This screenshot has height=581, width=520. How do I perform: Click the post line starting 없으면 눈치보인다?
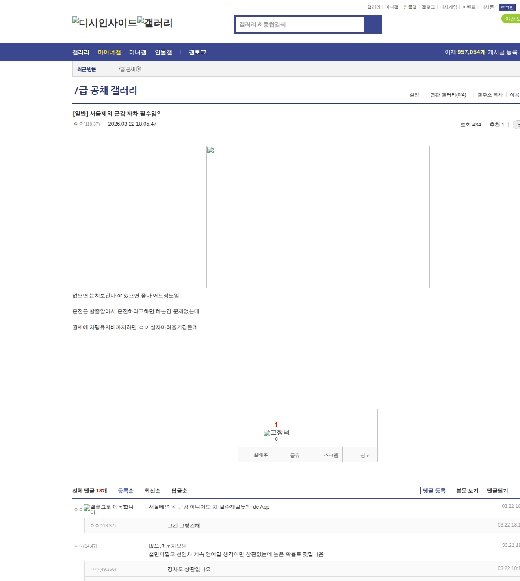point(126,296)
